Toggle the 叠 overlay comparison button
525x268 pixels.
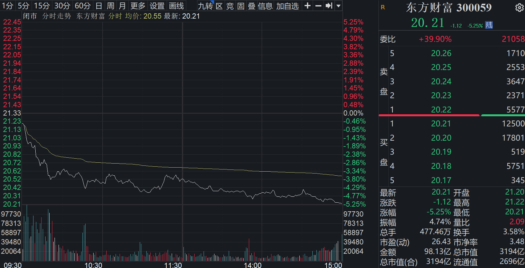point(251,6)
